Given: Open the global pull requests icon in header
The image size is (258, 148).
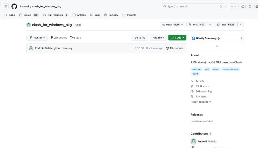Looking at the screenshot, I should point(250,6).
